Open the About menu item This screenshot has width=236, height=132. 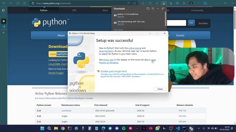pyautogui.click(x=61, y=35)
